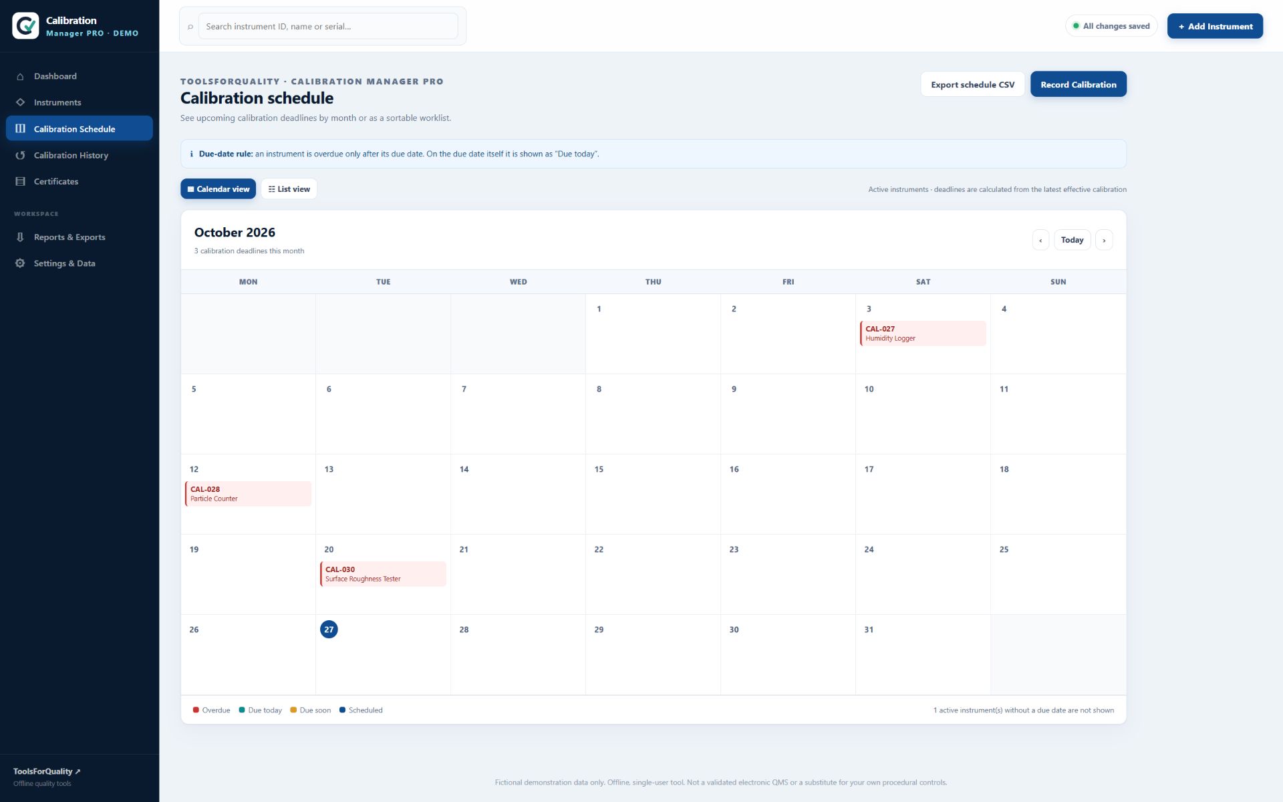
Task: Click the teal Due today legend swatch
Action: coord(242,710)
